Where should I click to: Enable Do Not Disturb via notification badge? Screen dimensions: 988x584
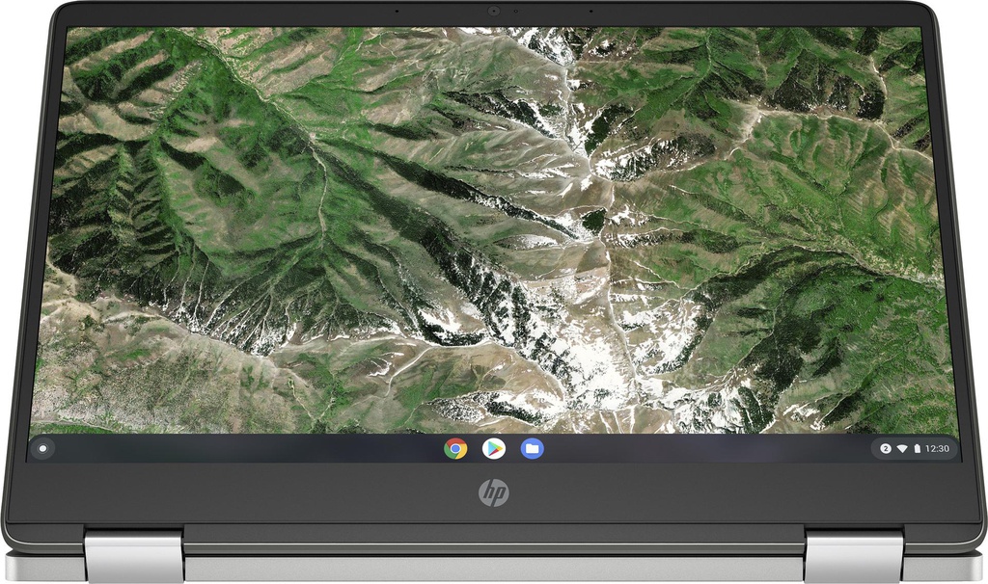click(x=885, y=448)
